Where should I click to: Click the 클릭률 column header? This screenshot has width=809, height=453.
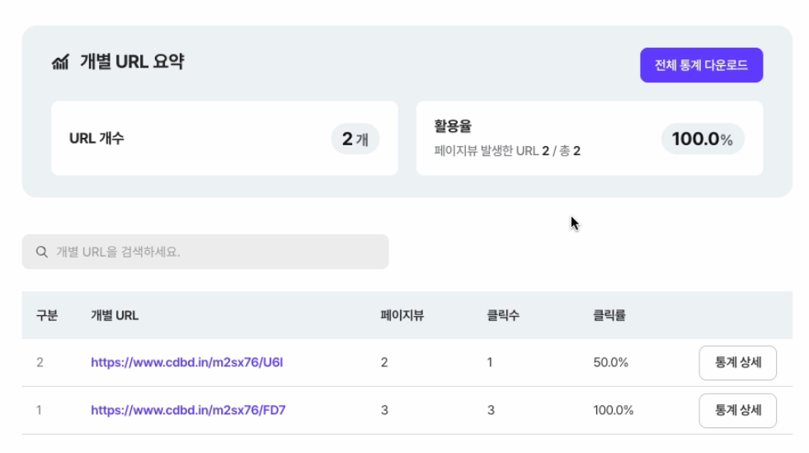click(x=609, y=315)
